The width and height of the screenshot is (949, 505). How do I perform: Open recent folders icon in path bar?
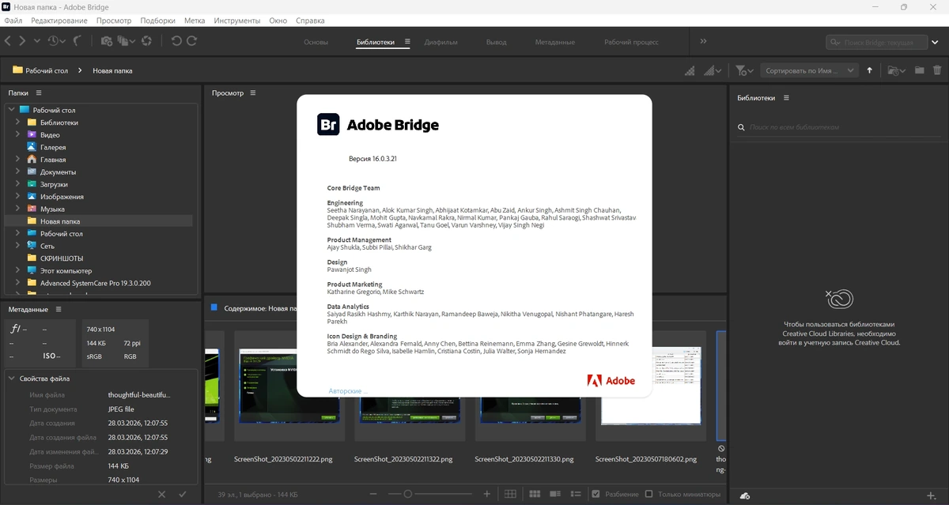896,70
